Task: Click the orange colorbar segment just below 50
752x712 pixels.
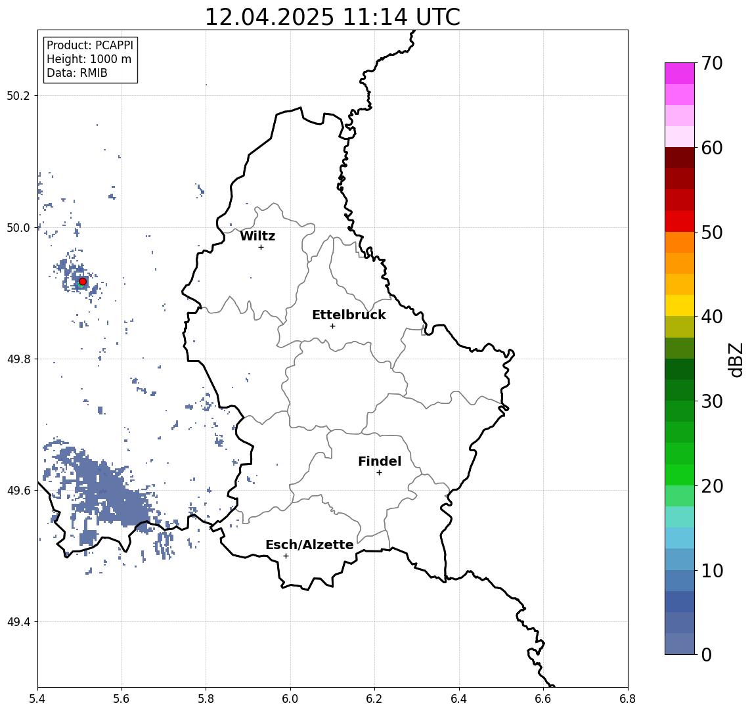Action: click(680, 242)
